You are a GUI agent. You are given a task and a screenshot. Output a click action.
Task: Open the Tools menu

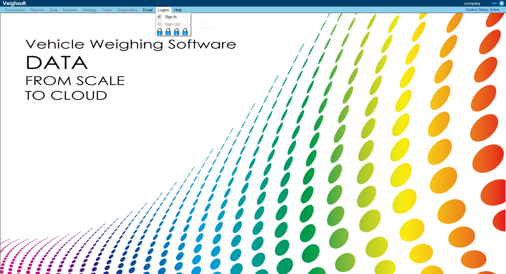click(107, 10)
